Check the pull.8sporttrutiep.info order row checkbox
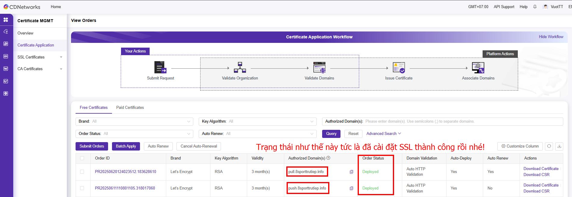 click(x=82, y=172)
